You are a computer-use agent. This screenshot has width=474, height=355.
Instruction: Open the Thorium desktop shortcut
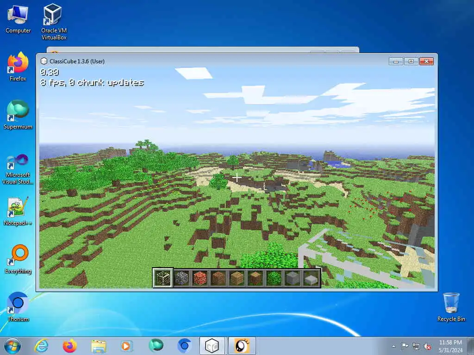[18, 307]
